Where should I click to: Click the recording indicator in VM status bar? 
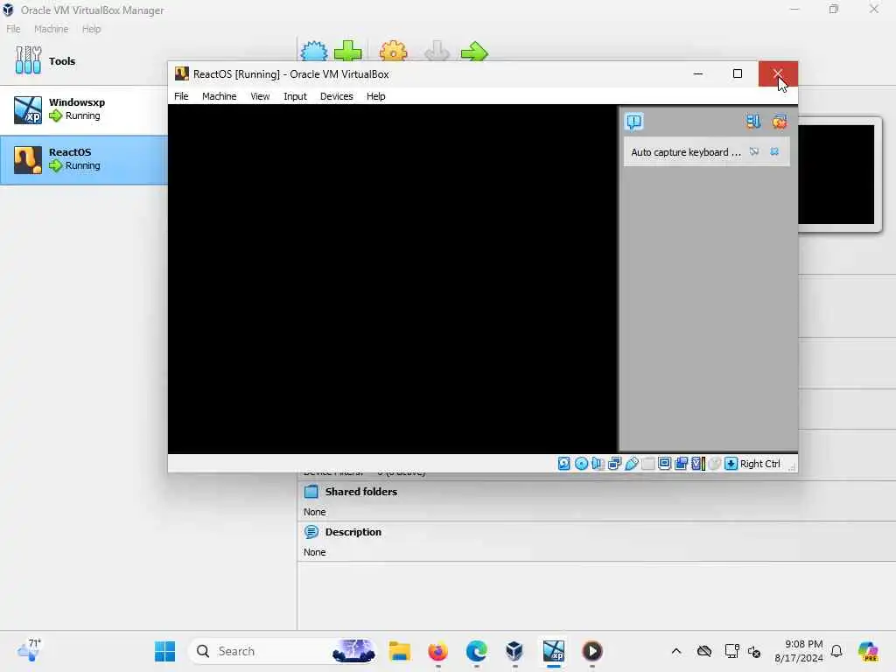681,464
